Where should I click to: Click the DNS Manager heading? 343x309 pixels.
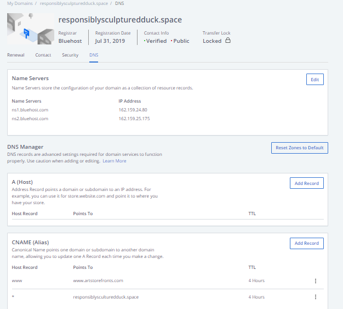25,147
